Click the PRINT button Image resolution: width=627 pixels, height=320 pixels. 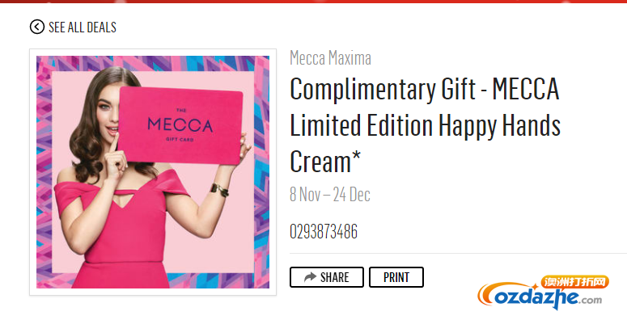coord(396,277)
